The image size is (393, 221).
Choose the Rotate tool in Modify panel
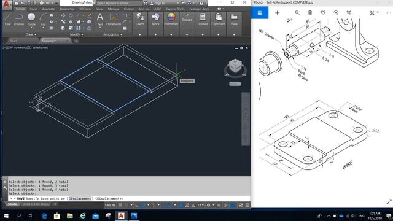71,15
